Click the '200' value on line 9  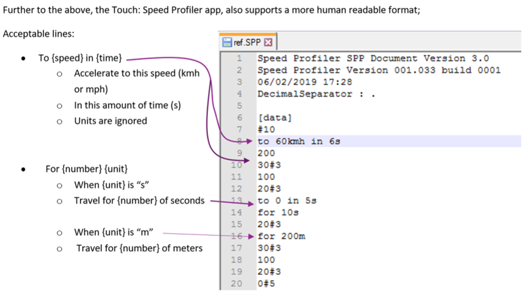click(x=266, y=153)
